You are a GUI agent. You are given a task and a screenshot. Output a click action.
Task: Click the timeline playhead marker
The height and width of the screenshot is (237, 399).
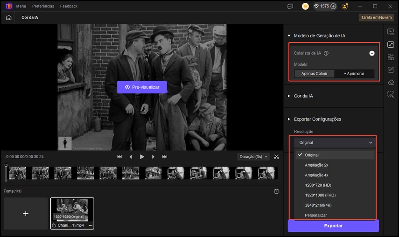6,166
